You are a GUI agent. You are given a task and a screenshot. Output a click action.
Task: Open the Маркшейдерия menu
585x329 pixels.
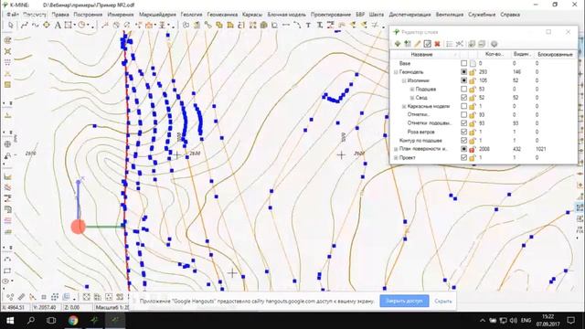pyautogui.click(x=157, y=15)
